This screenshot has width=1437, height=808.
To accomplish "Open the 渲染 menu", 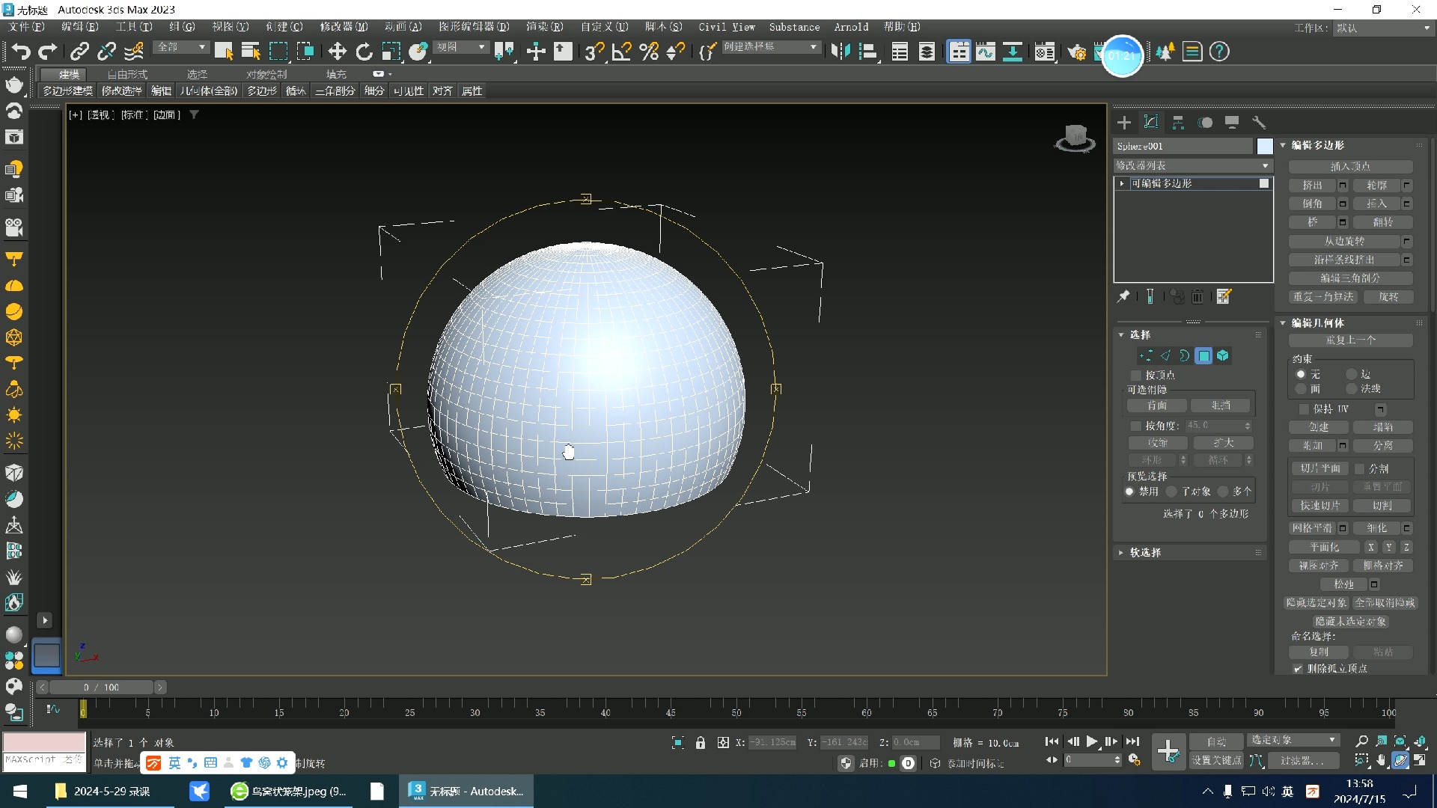I will point(544,27).
